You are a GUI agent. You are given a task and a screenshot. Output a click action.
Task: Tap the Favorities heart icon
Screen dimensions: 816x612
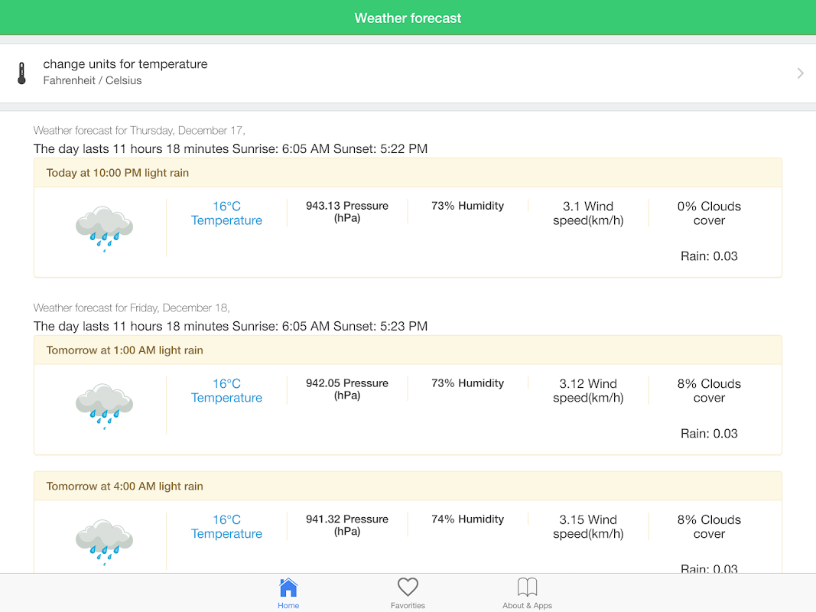(408, 588)
